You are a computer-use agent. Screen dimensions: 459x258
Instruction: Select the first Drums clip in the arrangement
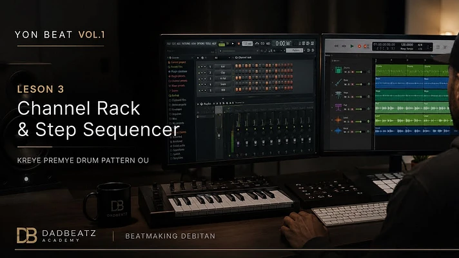click(391, 70)
